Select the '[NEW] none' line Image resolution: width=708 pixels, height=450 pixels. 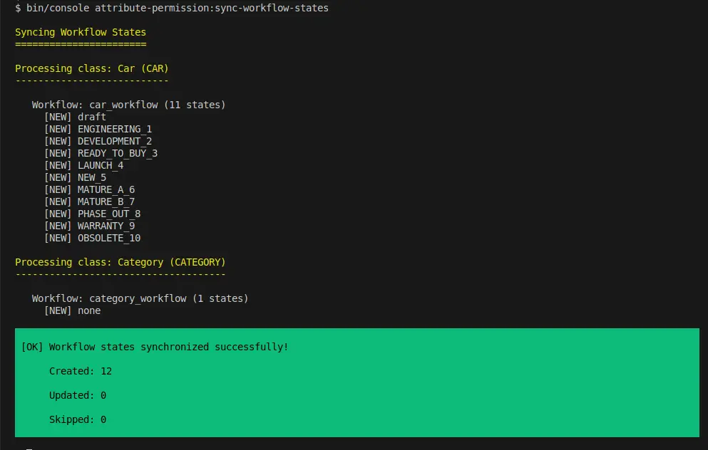tap(72, 310)
